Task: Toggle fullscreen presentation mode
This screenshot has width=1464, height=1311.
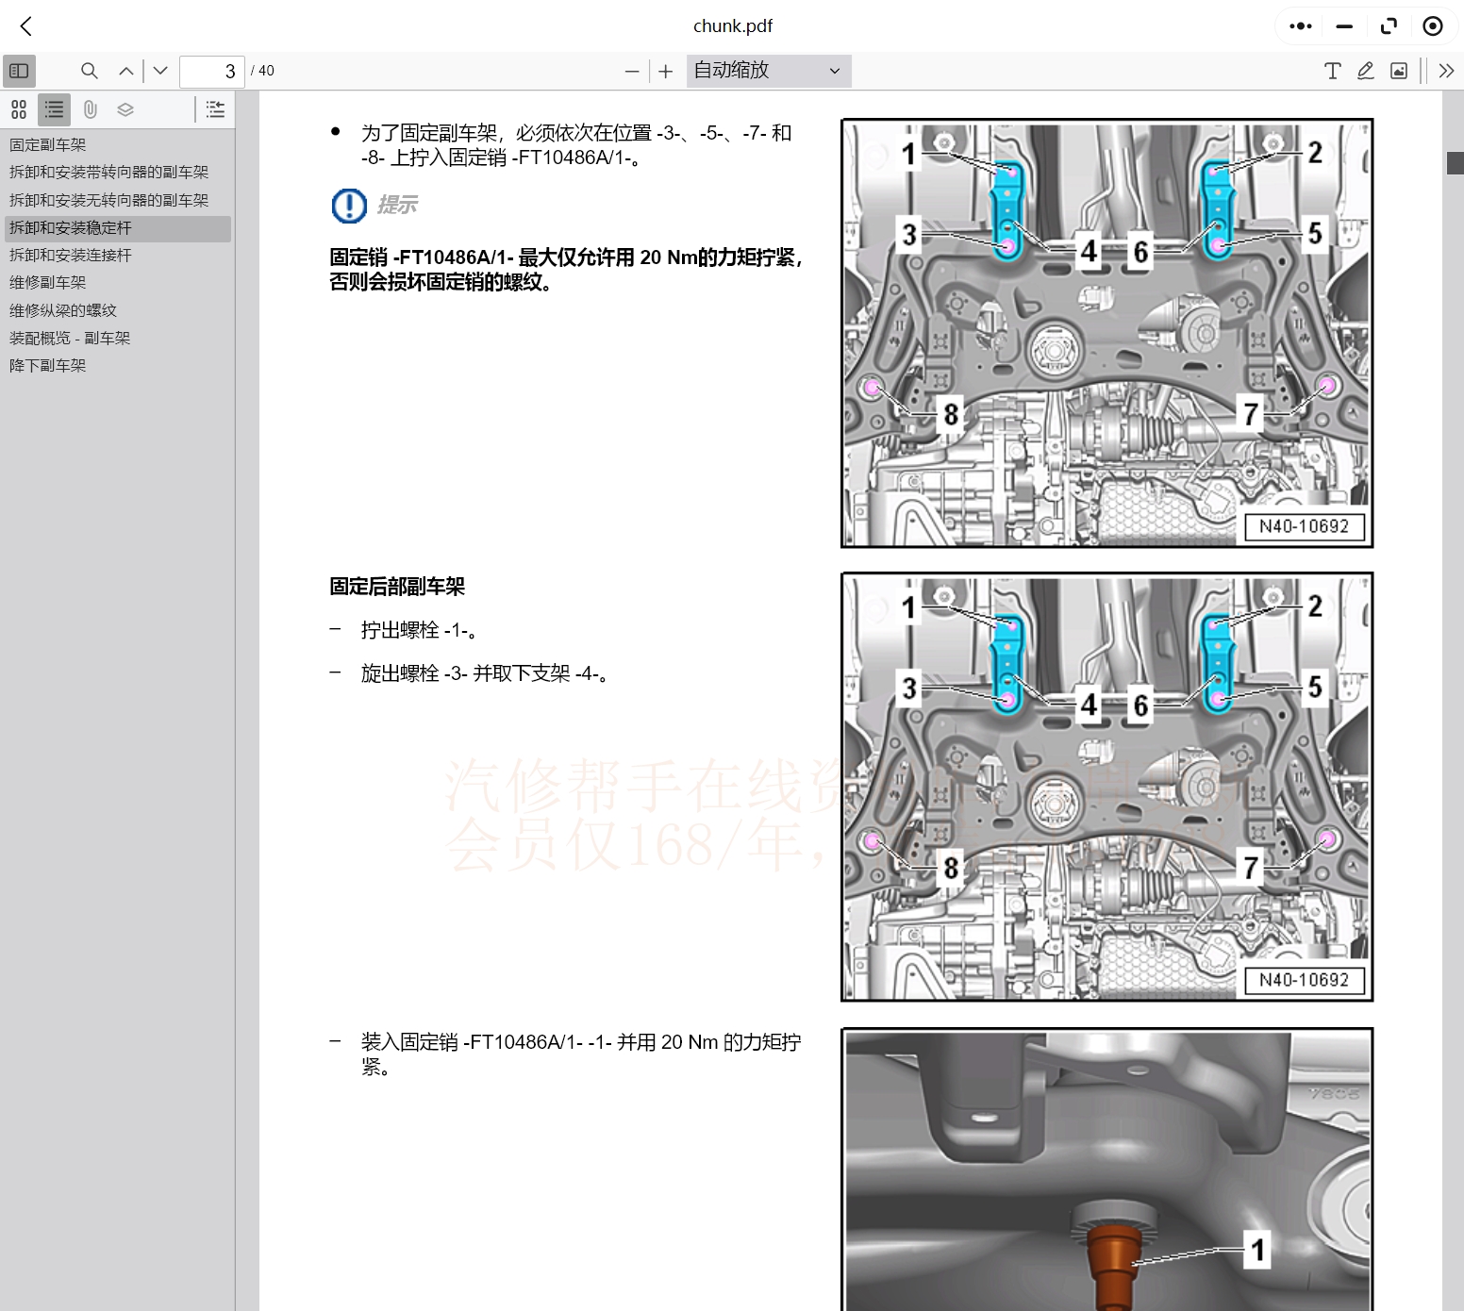Action: 1389,26
